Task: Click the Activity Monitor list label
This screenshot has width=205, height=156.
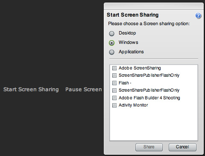Action: coord(133,105)
